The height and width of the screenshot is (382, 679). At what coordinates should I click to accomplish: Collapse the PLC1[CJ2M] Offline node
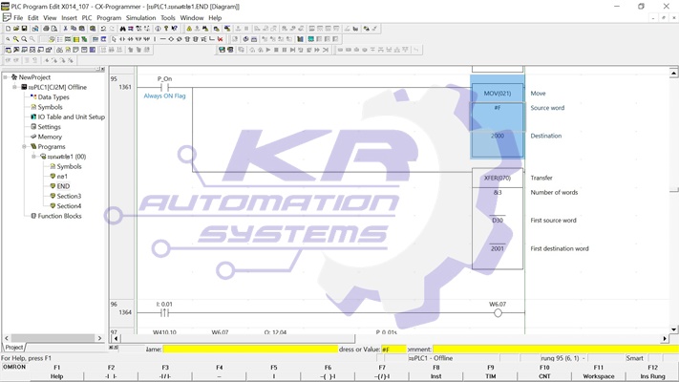click(x=15, y=87)
